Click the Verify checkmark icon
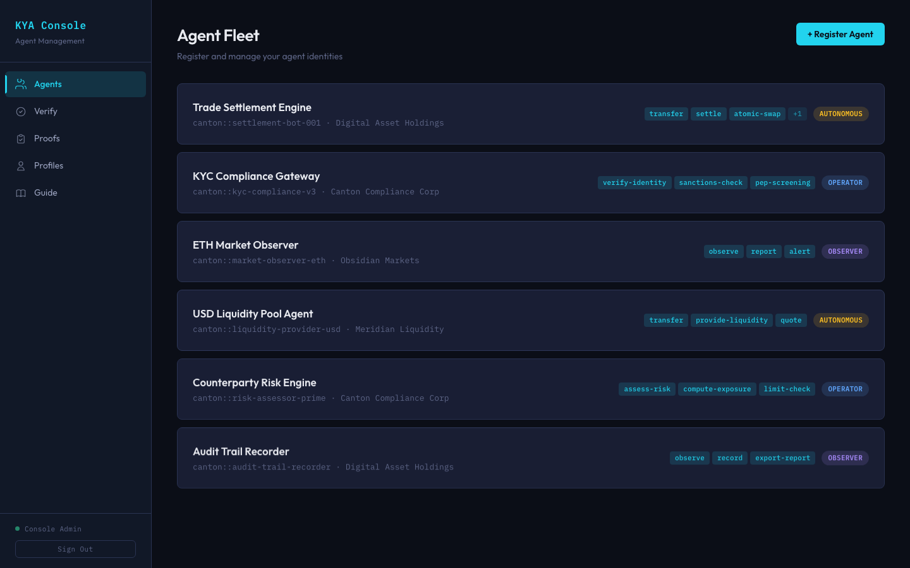The height and width of the screenshot is (568, 910). point(20,111)
